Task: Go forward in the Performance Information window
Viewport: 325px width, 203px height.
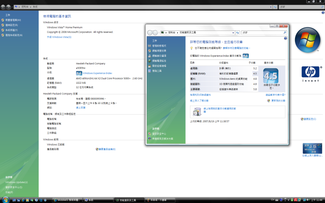Action: 155,32
